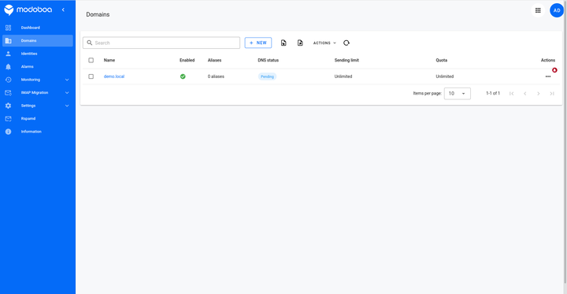The height and width of the screenshot is (294, 567).
Task: Expand the Settings menu chevron
Action: (x=67, y=106)
